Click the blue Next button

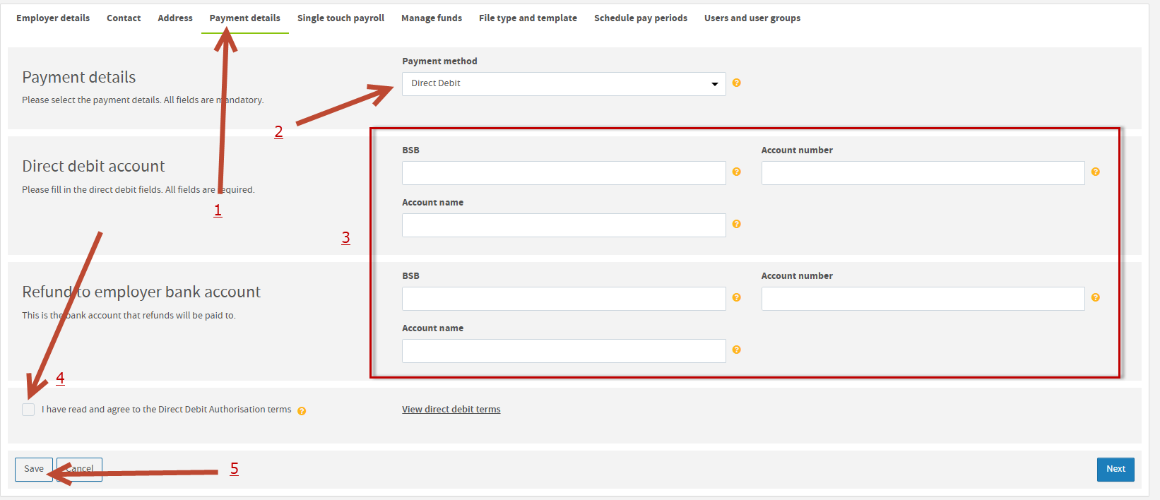[x=1115, y=469]
